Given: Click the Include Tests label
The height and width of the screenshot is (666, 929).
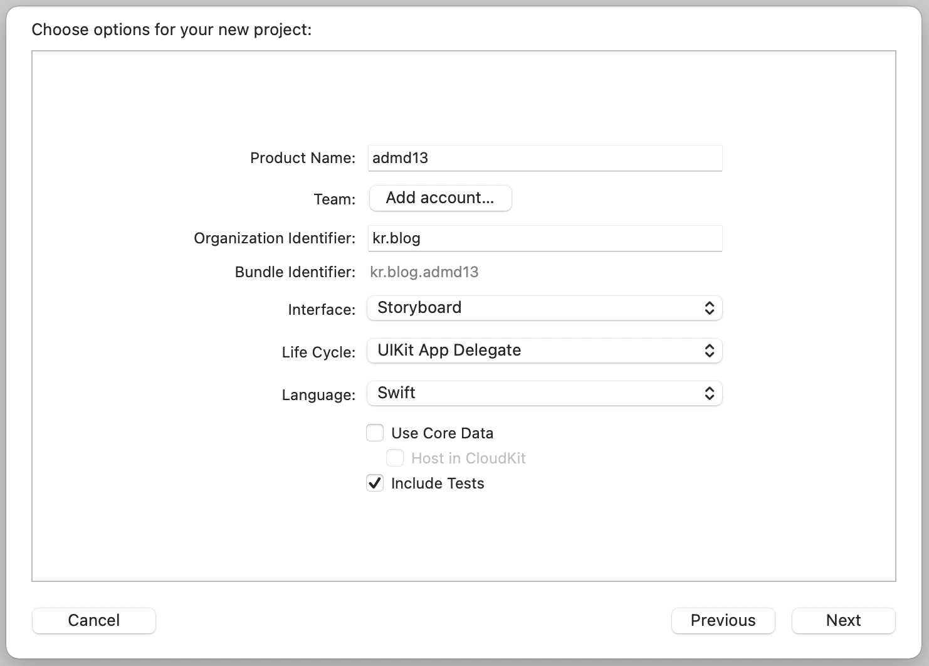Looking at the screenshot, I should pyautogui.click(x=438, y=484).
